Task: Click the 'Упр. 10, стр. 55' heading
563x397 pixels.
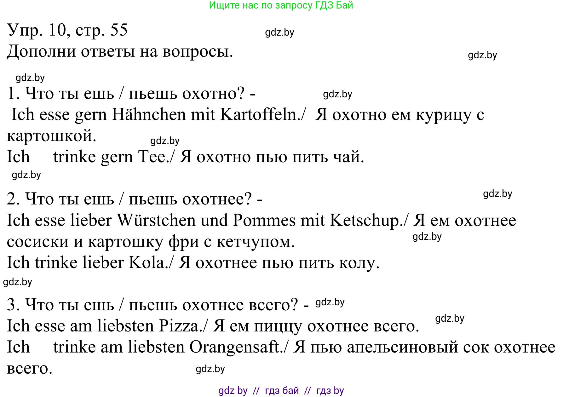Action: pyautogui.click(x=66, y=30)
